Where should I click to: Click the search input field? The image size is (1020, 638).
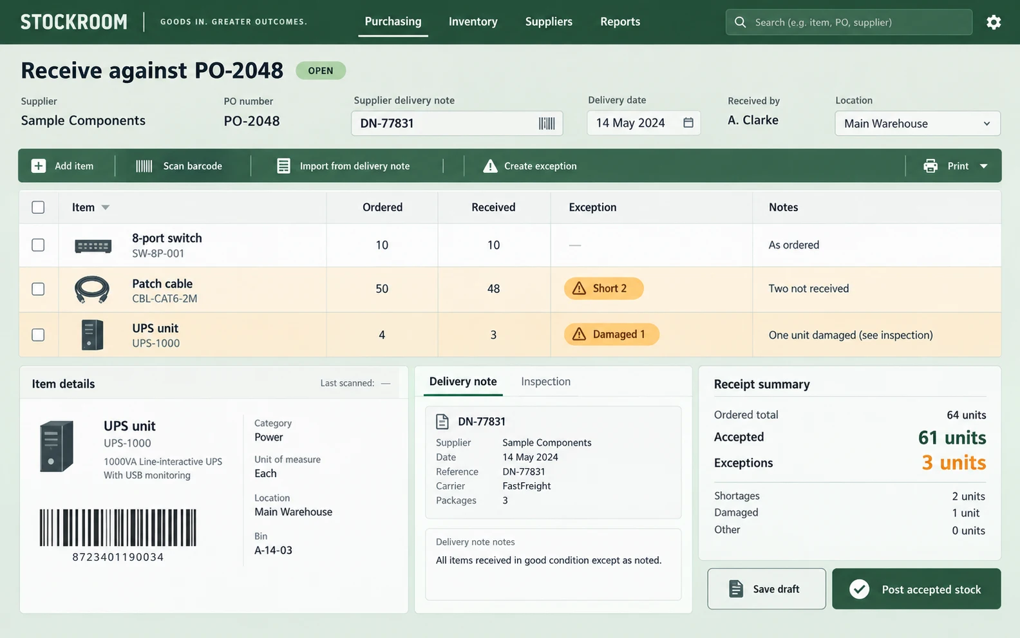849,22
